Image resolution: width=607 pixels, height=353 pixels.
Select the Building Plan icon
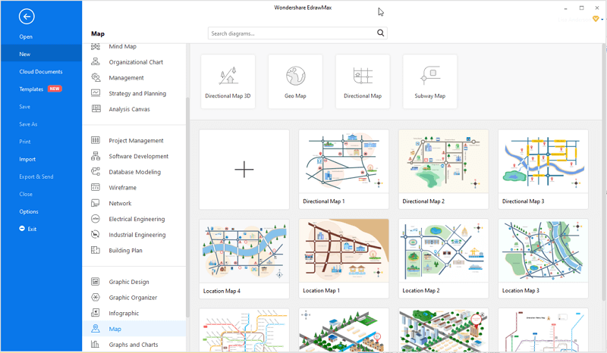click(96, 250)
